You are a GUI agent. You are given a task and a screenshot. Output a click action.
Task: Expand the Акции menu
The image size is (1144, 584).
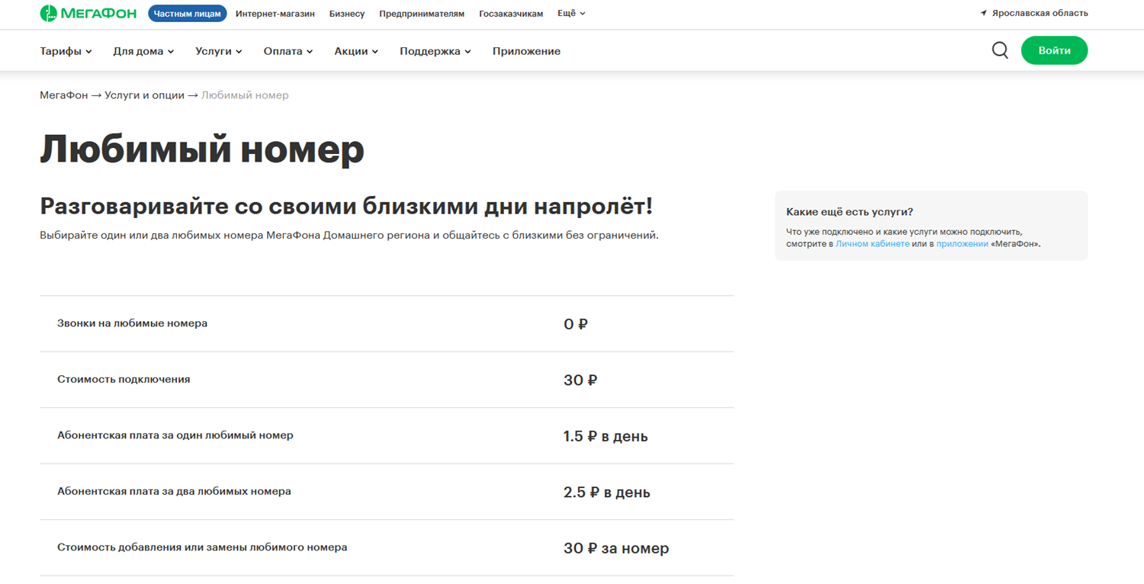356,51
